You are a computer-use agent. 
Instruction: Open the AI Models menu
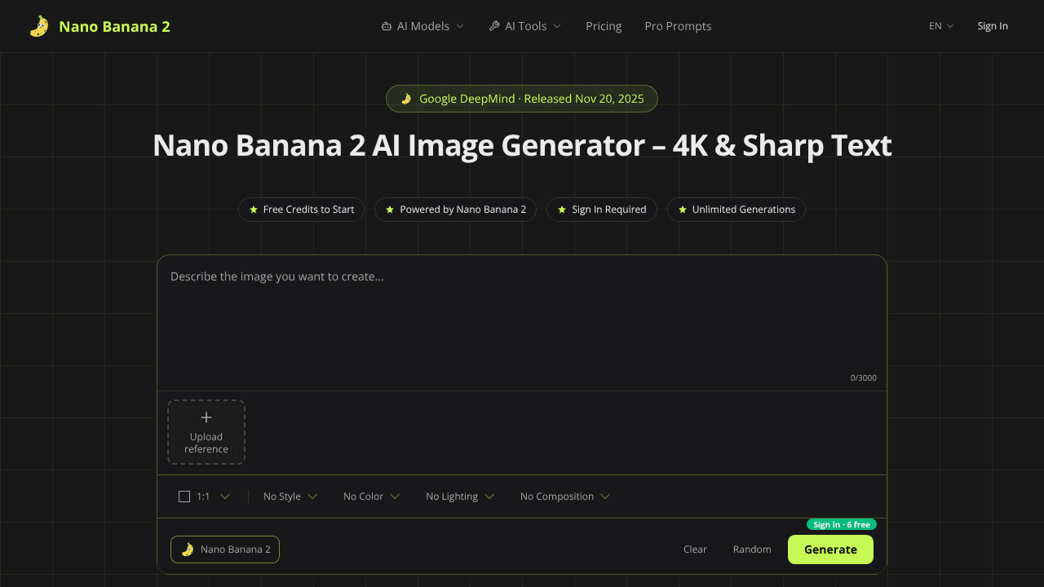[x=422, y=26]
